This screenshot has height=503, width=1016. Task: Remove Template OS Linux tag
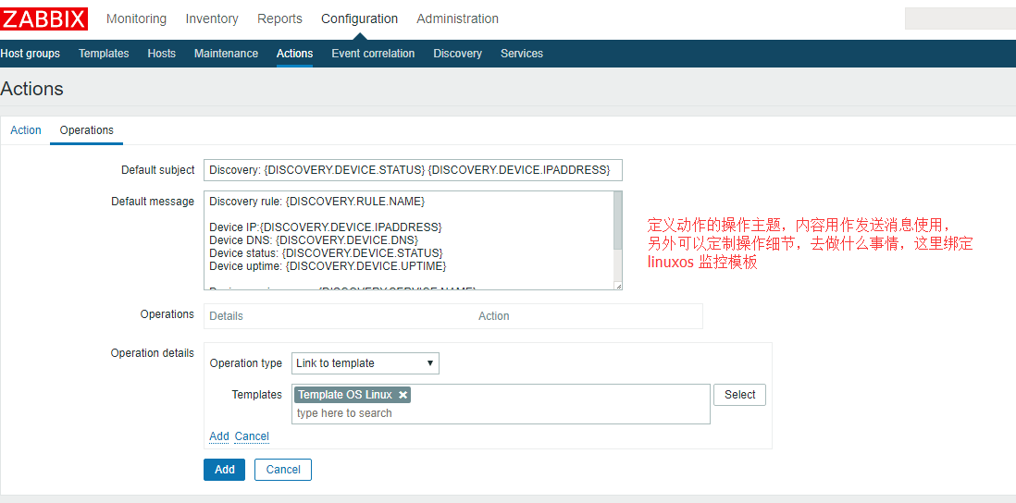pyautogui.click(x=403, y=395)
